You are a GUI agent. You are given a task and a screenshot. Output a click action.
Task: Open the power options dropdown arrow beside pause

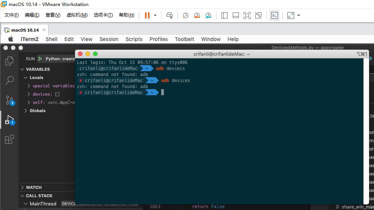(155, 15)
